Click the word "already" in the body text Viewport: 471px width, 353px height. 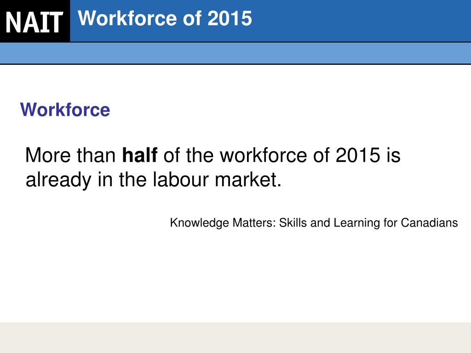(58, 180)
